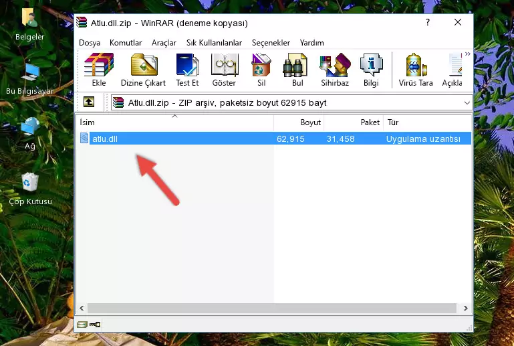Select the atlu.dll file row
The image size is (514, 346).
[275, 139]
